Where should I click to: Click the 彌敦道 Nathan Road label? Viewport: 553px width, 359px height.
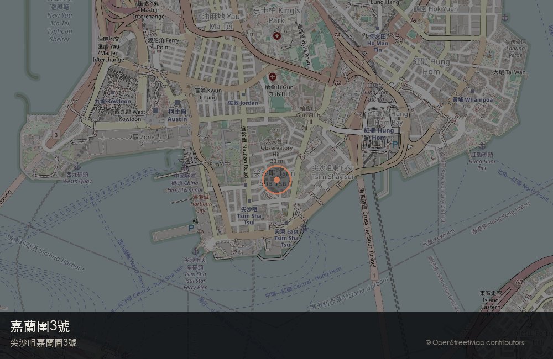pyautogui.click(x=244, y=152)
